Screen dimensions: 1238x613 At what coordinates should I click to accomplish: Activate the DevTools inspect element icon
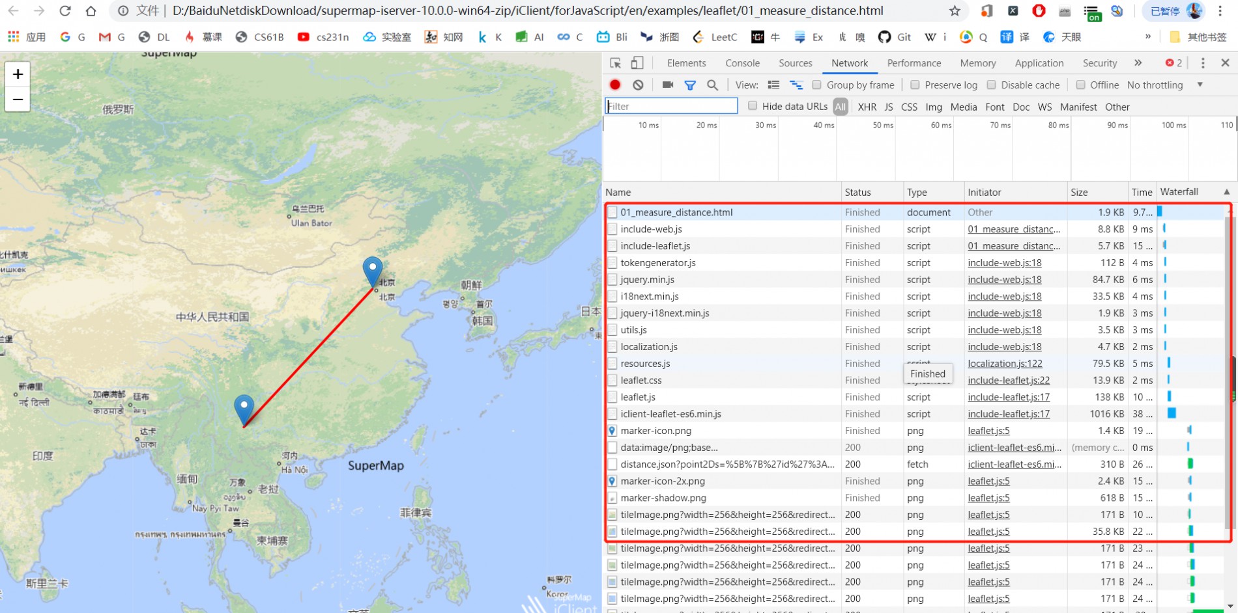click(615, 63)
